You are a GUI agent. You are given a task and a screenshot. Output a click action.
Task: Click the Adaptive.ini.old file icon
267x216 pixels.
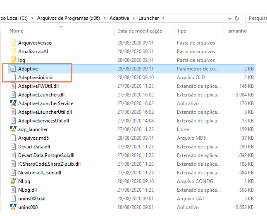point(13,77)
